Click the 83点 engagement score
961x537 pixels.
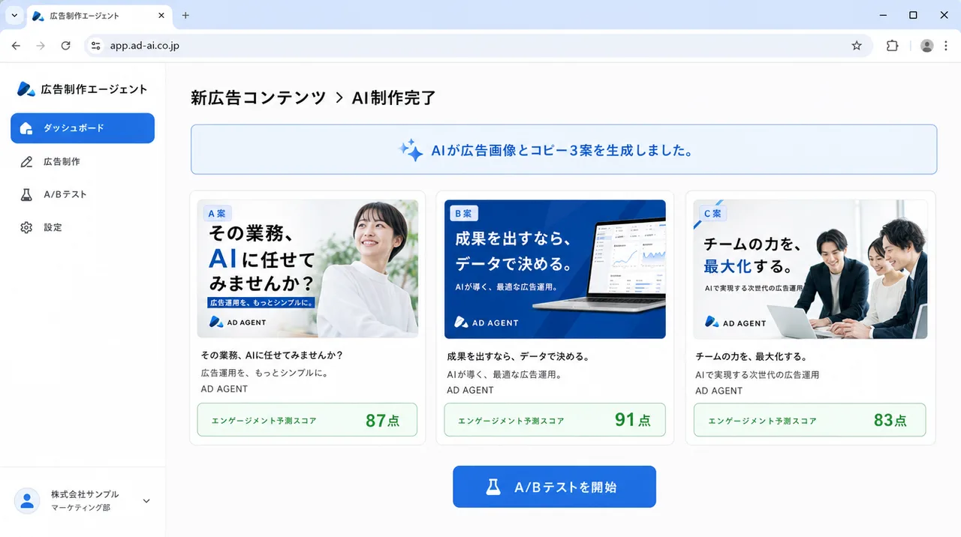pyautogui.click(x=890, y=421)
